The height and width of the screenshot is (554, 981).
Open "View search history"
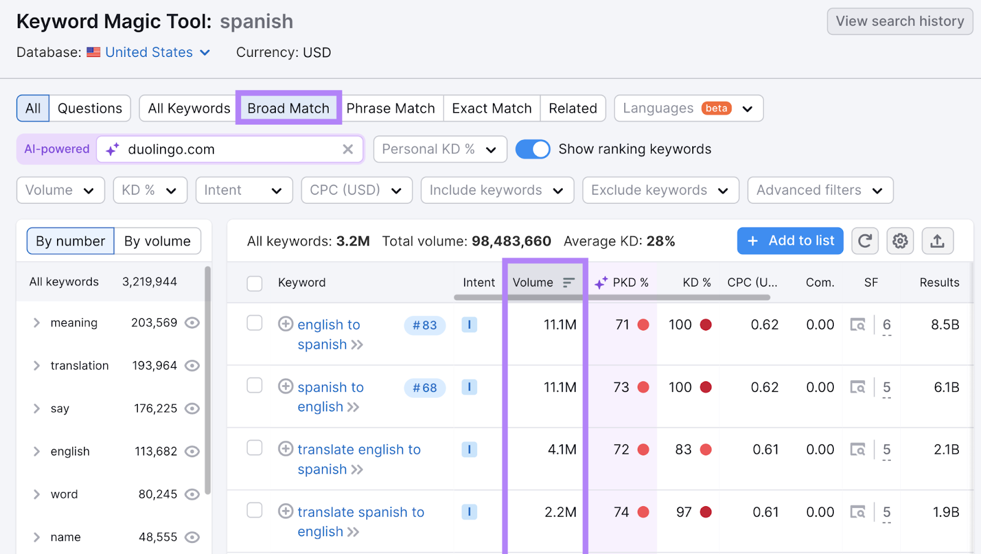(899, 21)
